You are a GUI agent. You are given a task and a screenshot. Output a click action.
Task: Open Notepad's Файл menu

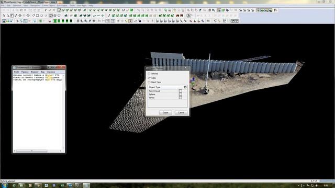16,72
